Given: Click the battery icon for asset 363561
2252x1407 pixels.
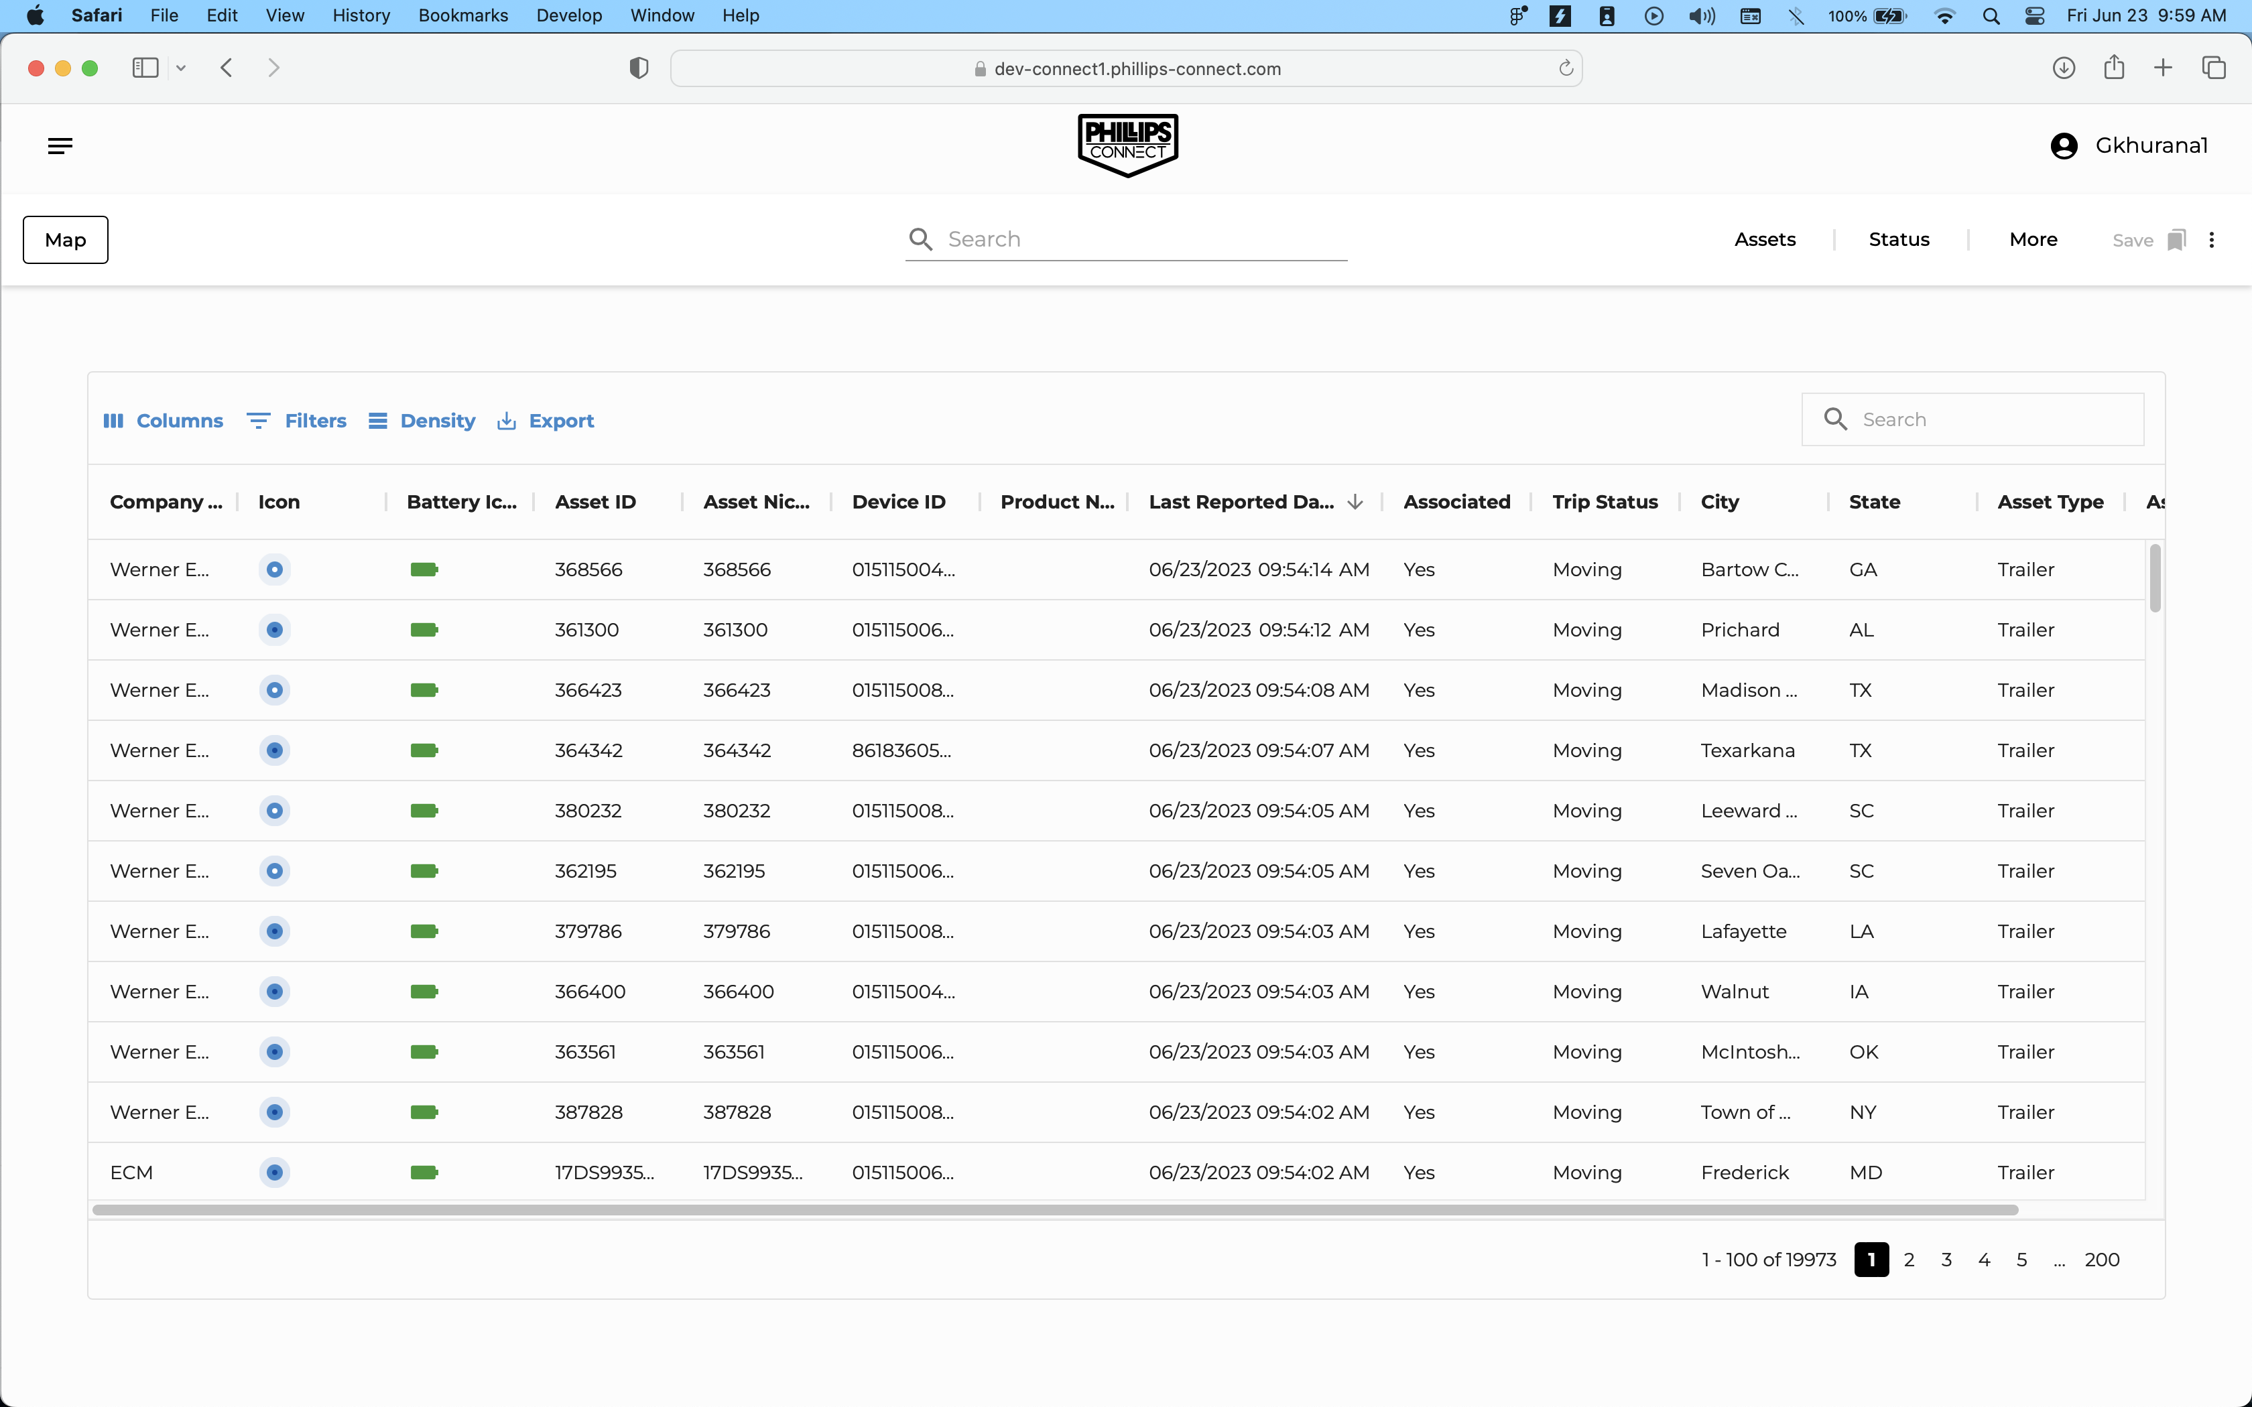Looking at the screenshot, I should click(424, 1051).
